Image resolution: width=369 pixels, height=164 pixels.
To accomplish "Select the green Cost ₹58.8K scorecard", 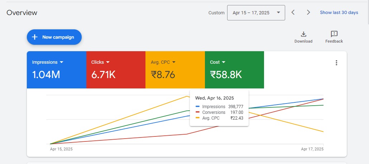I will pyautogui.click(x=234, y=74).
